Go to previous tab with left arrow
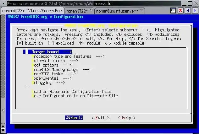The image size is (199, 134). click(x=188, y=11)
